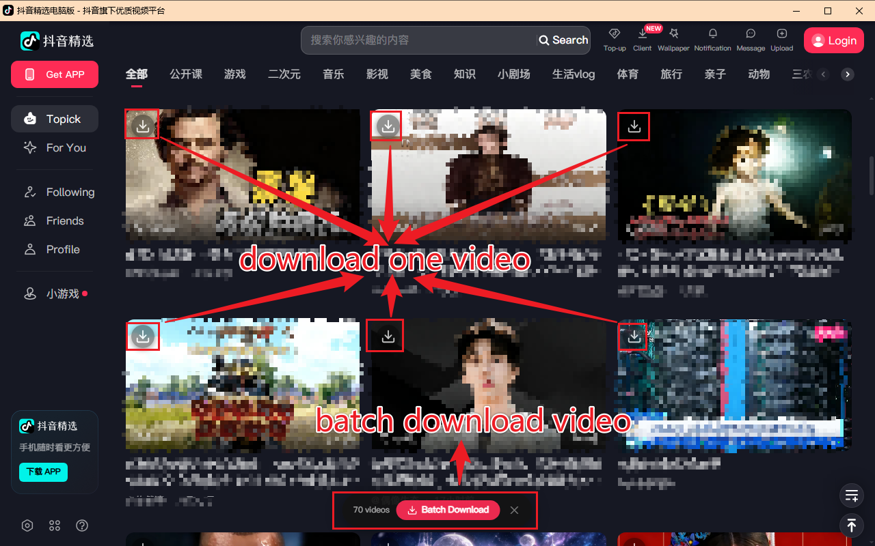Open the Client download icon

pos(642,33)
